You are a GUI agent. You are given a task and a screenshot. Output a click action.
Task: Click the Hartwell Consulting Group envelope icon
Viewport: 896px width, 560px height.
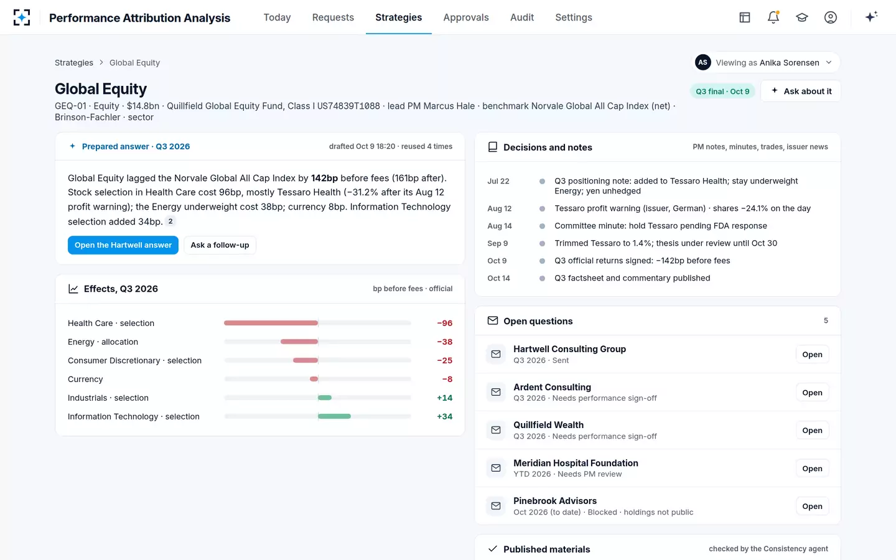click(496, 354)
